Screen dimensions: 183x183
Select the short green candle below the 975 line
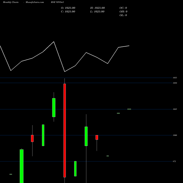click(75, 169)
